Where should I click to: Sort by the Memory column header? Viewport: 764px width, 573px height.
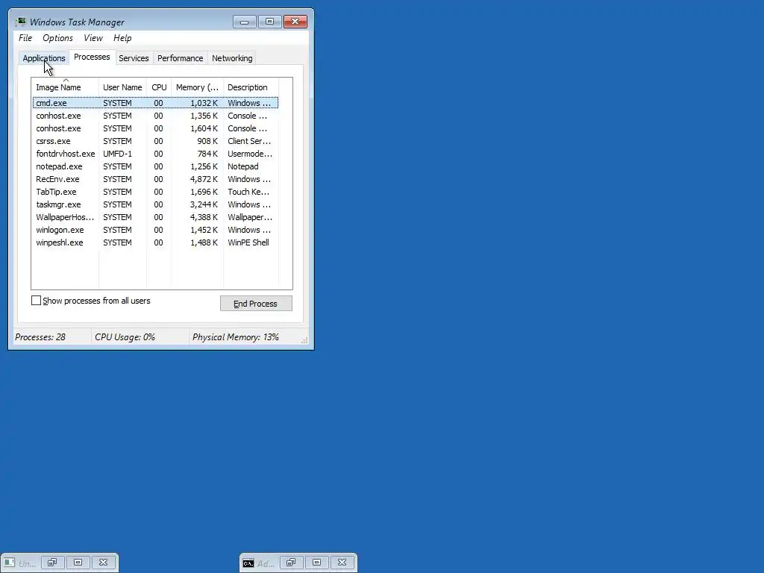coord(197,87)
